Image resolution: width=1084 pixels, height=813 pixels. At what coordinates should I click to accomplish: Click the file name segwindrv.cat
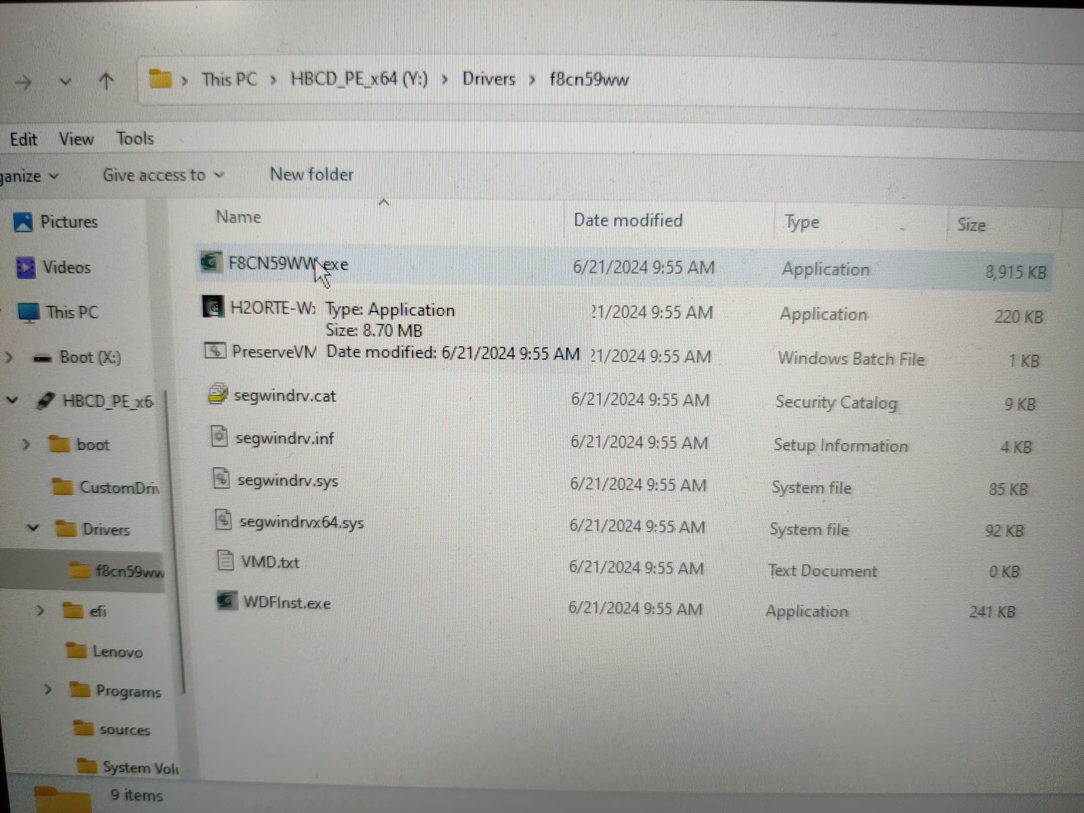pos(285,396)
